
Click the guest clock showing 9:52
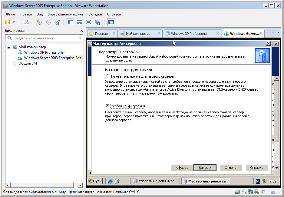[x=273, y=181]
